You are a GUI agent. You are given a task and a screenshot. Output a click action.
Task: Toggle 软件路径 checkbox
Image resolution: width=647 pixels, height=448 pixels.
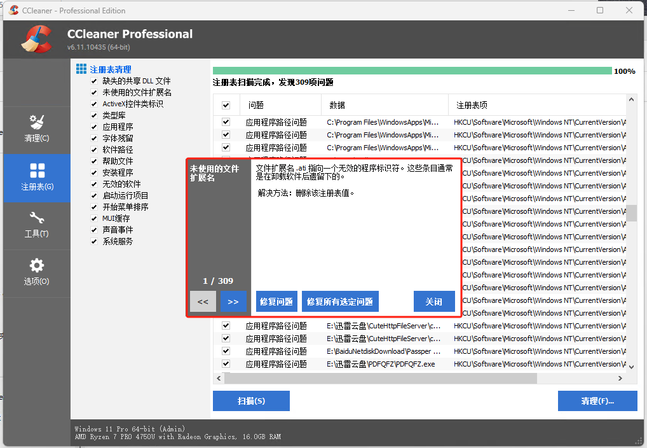[x=94, y=150]
